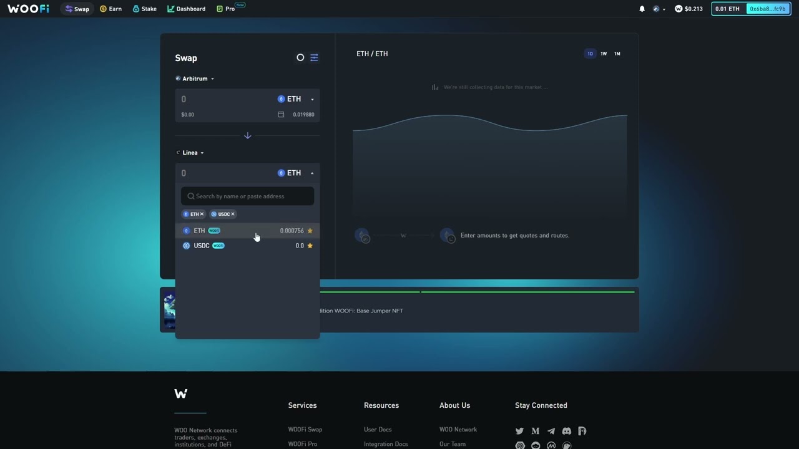Open the Our Team footer link
Image resolution: width=799 pixels, height=449 pixels.
tap(453, 444)
